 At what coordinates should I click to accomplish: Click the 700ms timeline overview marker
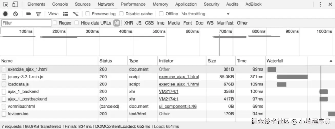pyautogui.click(x=226, y=32)
